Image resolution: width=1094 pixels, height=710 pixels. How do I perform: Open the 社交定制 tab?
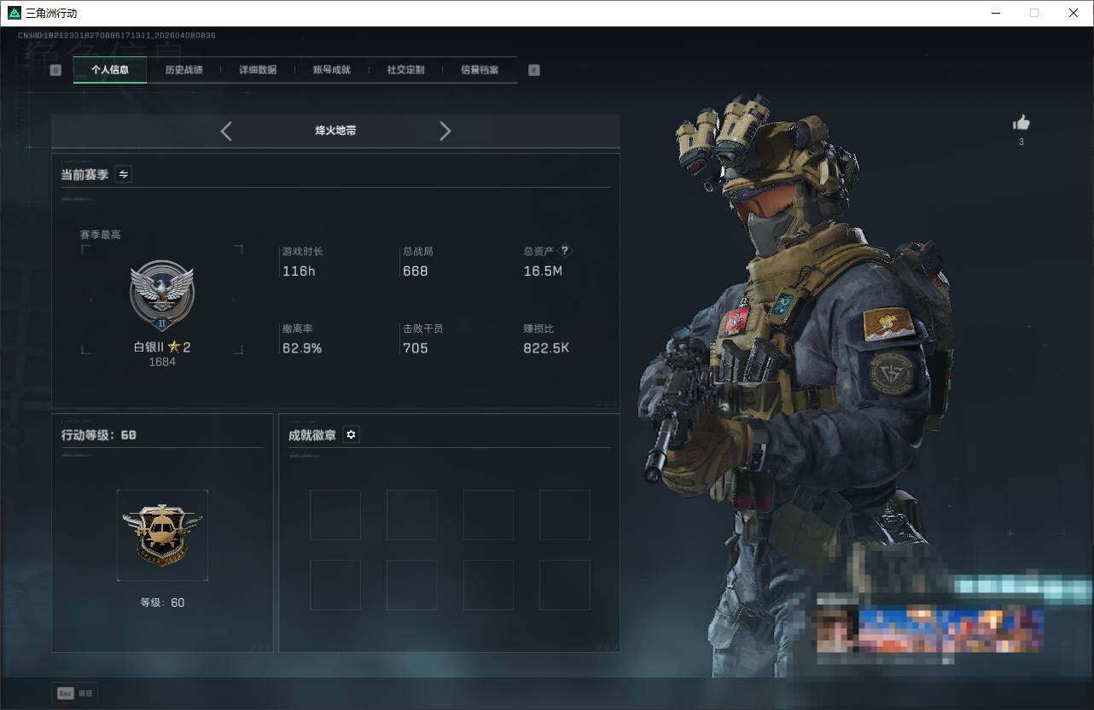coord(405,70)
